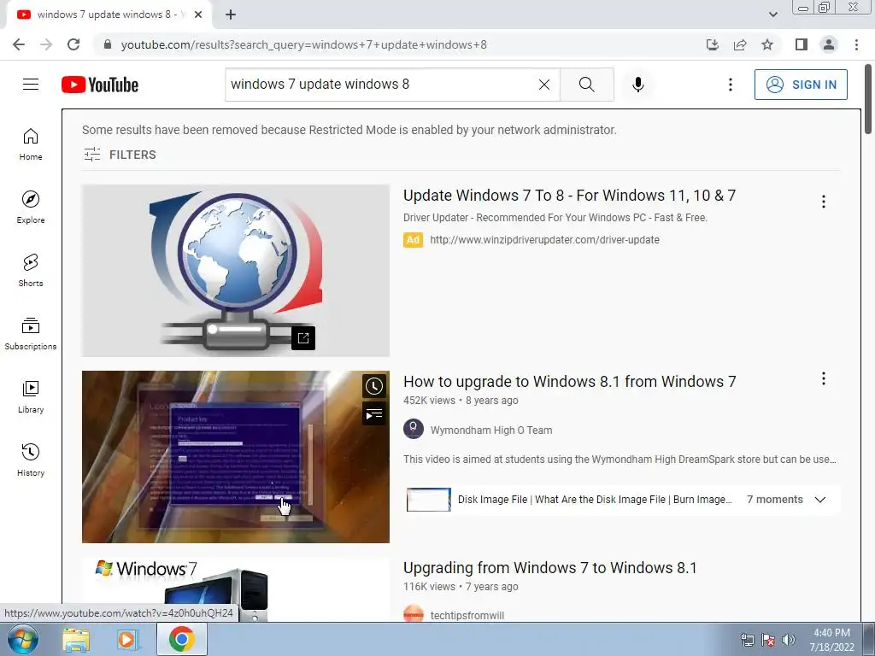Open Chrome three-dot menu
The width and height of the screenshot is (875, 656).
(x=856, y=44)
